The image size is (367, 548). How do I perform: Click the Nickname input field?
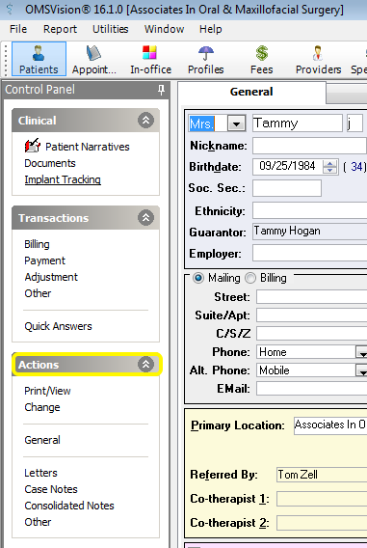click(309, 146)
